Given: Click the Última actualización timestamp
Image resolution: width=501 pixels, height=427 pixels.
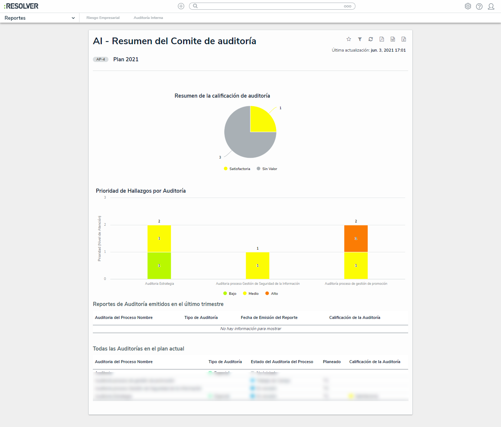Looking at the screenshot, I should tap(369, 50).
